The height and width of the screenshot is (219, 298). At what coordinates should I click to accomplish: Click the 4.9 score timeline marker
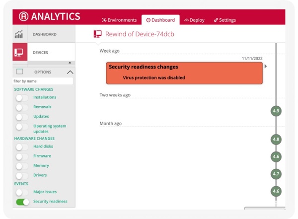point(276,111)
